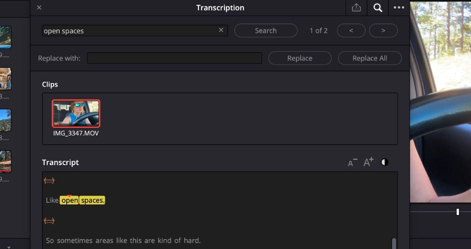Select the Clips section heading

click(x=50, y=84)
